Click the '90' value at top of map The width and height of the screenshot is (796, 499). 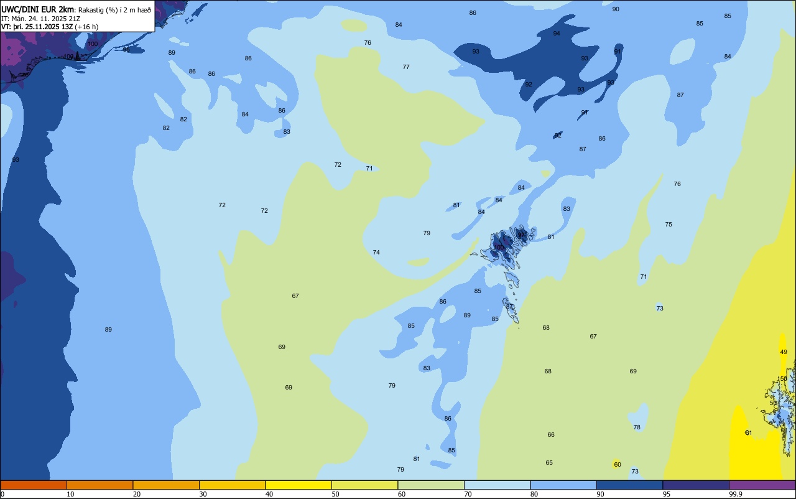tap(616, 9)
